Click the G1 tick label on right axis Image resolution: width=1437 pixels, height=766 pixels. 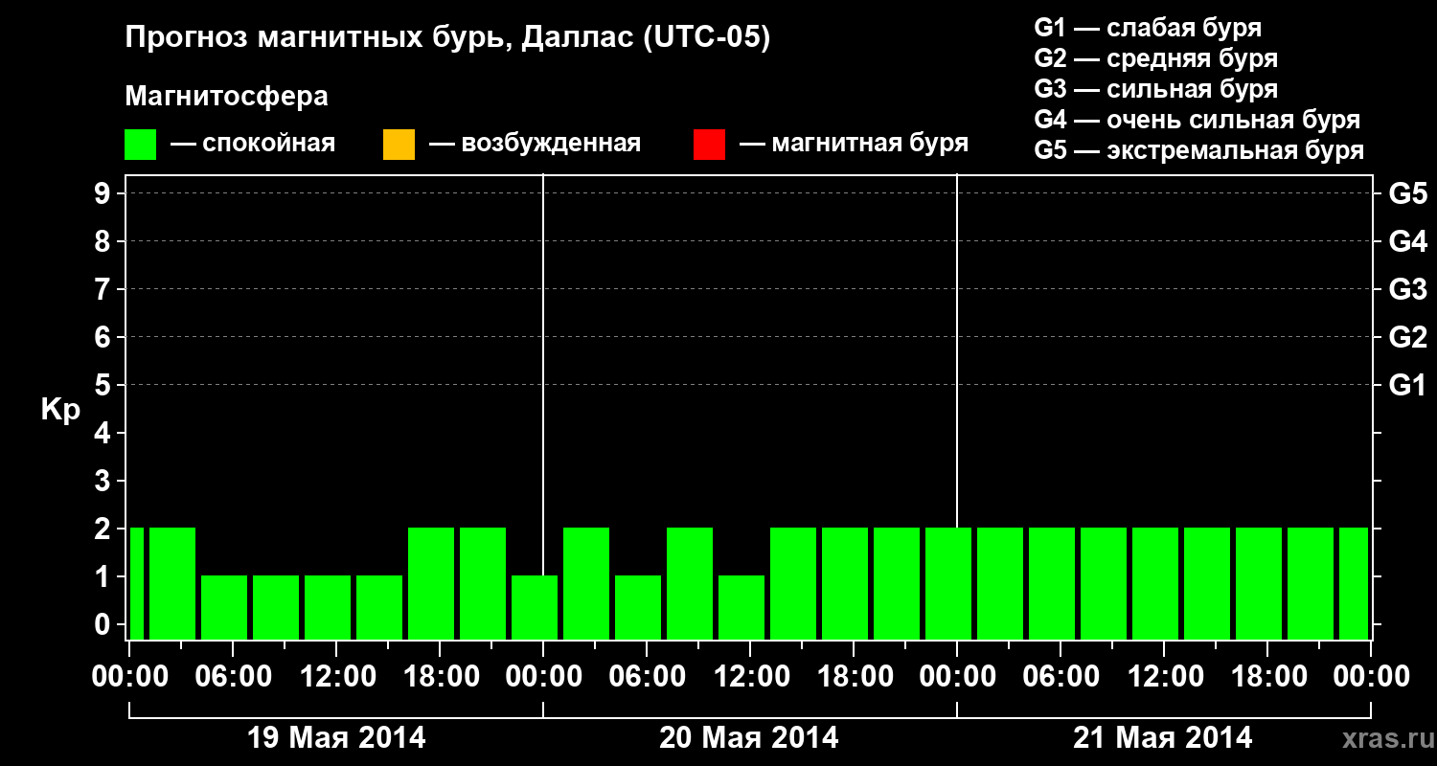(x=1408, y=385)
